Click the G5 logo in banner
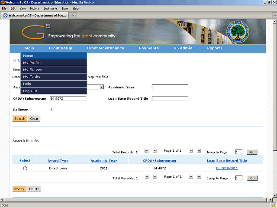277x208 pixels. tap(36, 32)
